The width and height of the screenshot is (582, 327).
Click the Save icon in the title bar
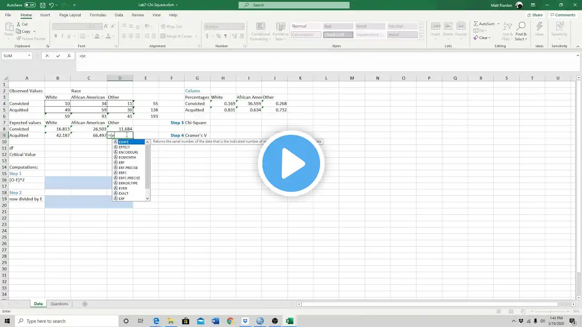(42, 5)
